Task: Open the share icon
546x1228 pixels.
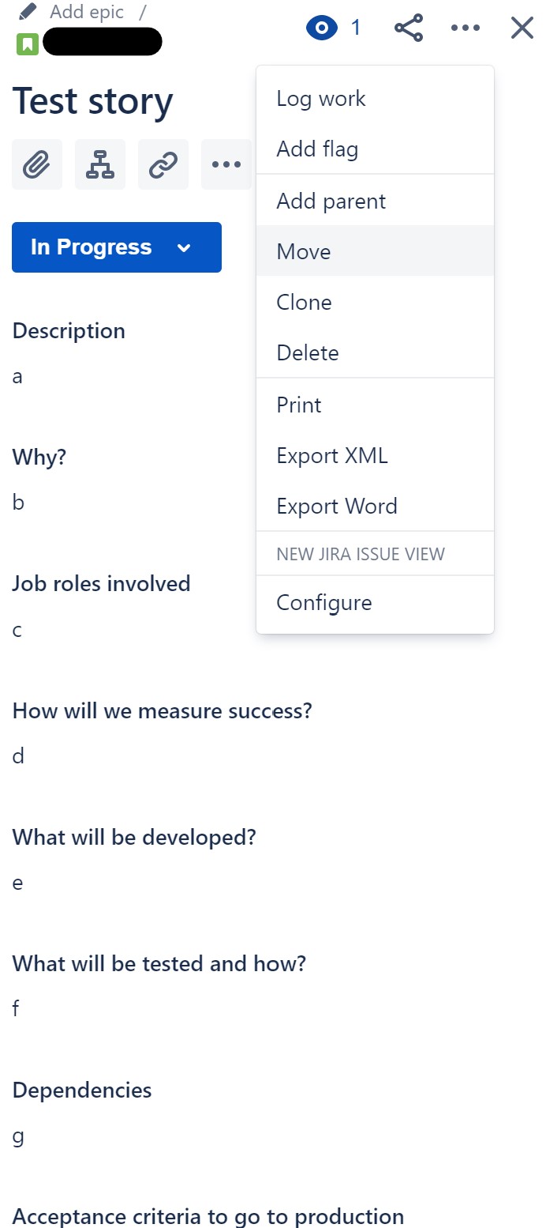Action: coord(409,28)
